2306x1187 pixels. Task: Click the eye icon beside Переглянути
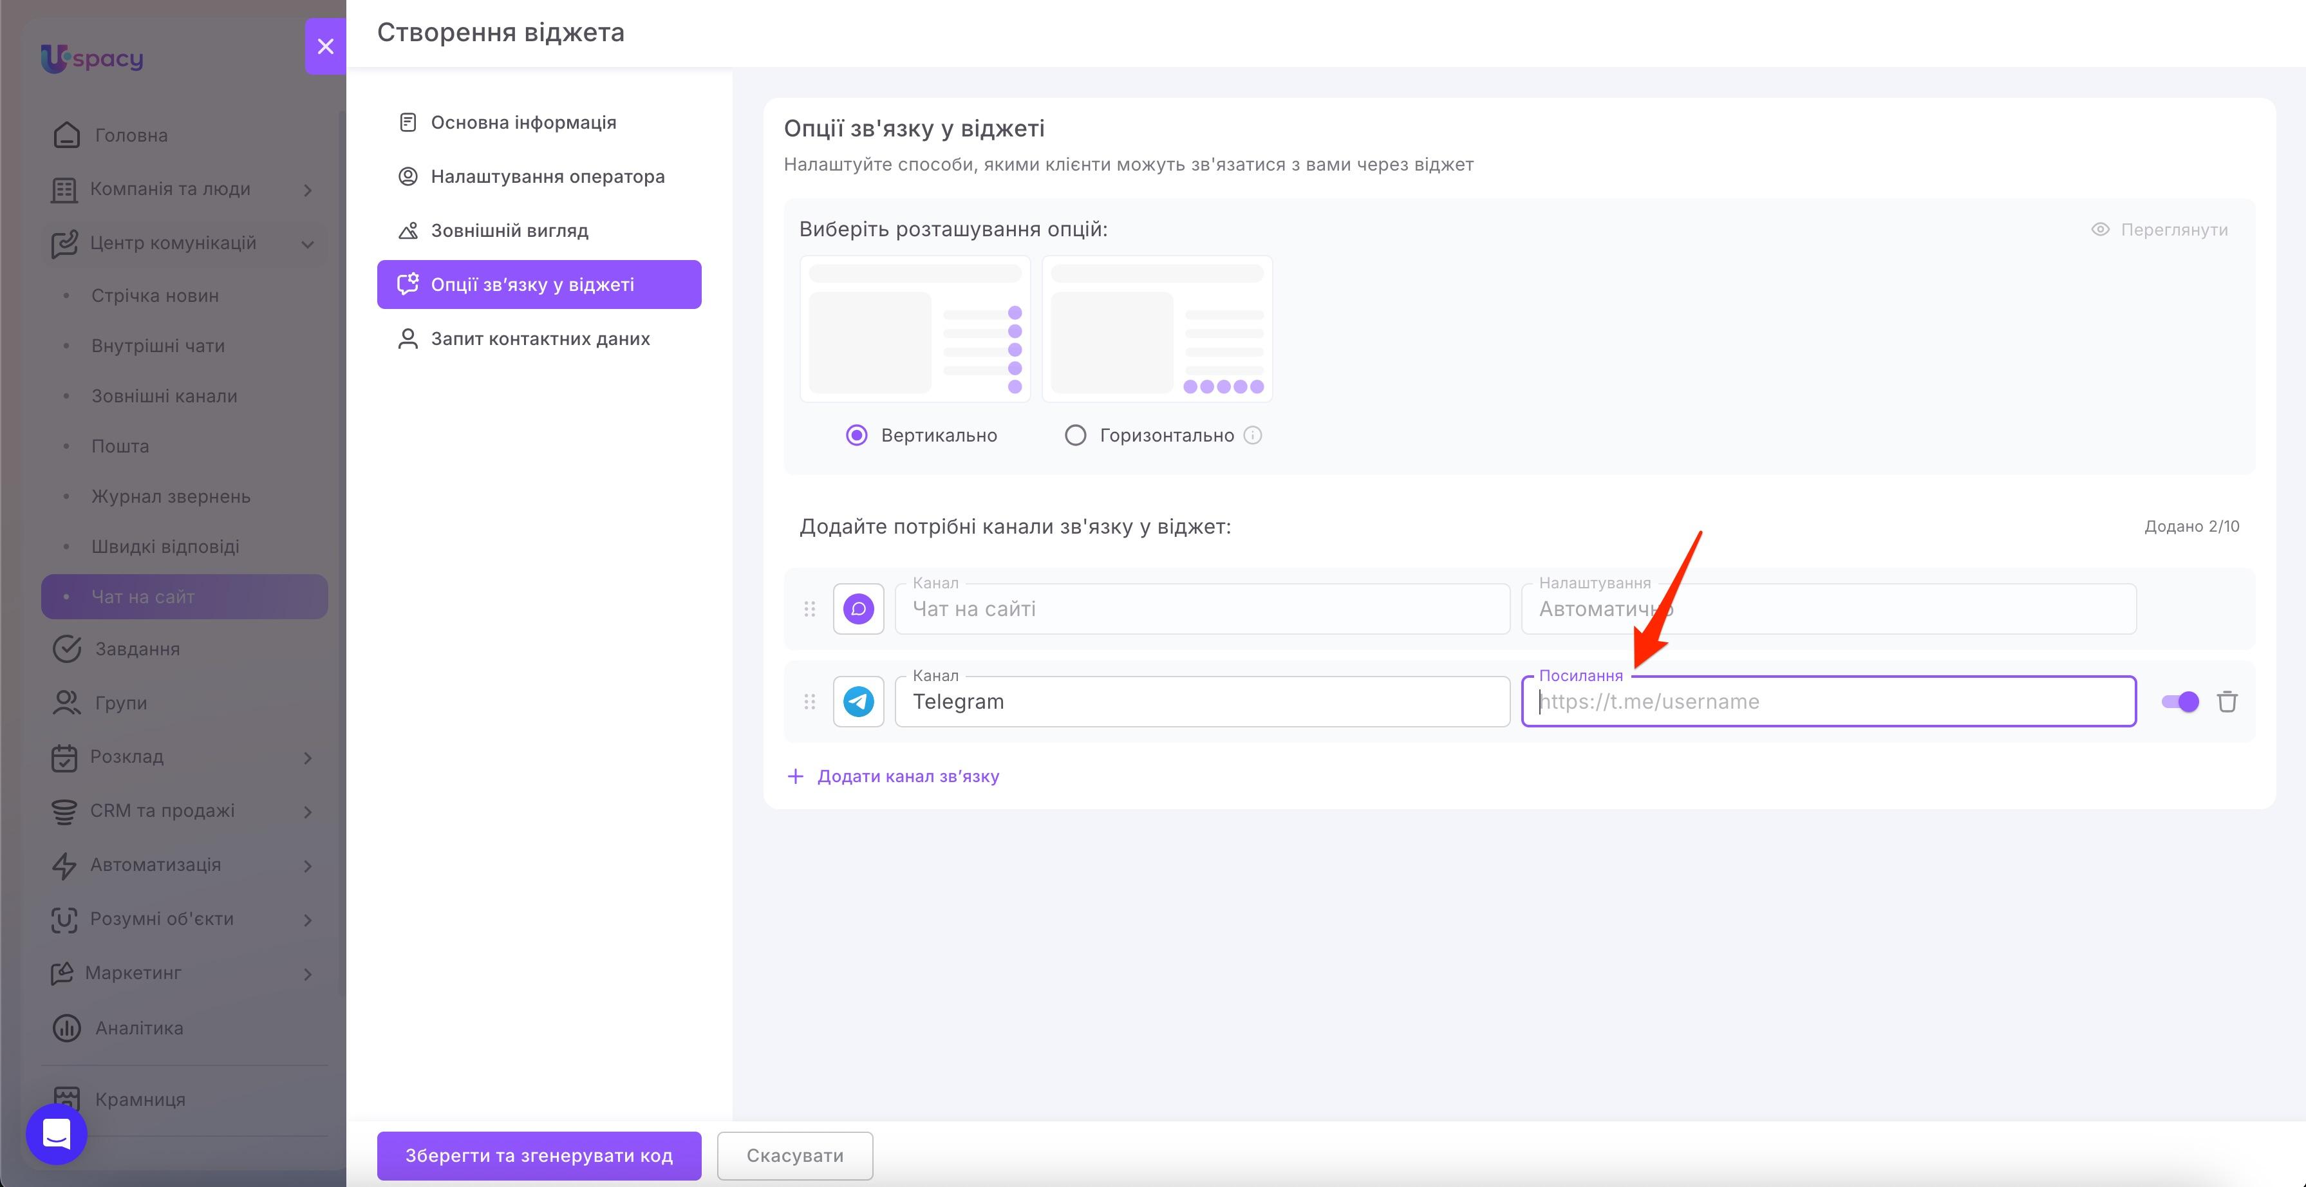(x=2100, y=230)
